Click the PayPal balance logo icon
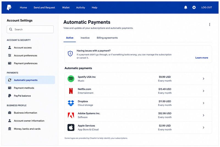220x147 pixels. (x=10, y=96)
